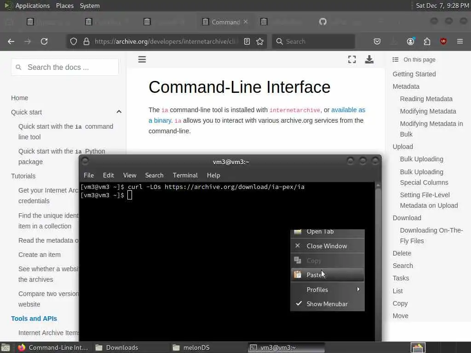Open the terminal Edit menu

click(x=109, y=175)
